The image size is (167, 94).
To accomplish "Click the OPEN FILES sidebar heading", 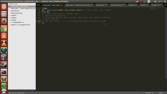I will click(13, 4).
